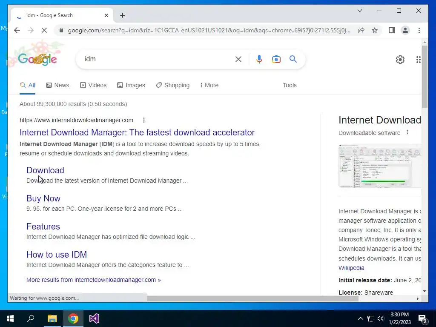Viewport: 436px width, 327px height.
Task: Open the Chrome profile avatar
Action: [405, 30]
